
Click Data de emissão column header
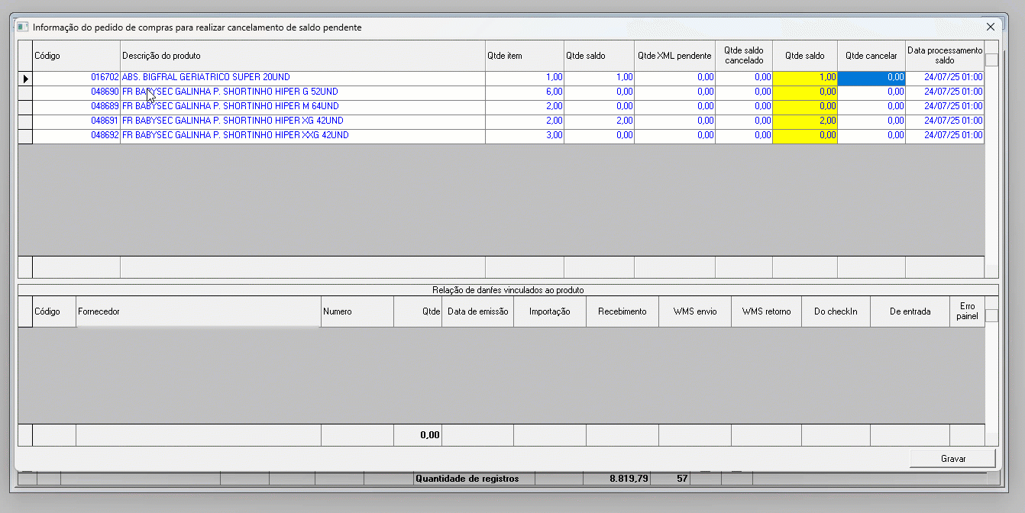pos(478,311)
